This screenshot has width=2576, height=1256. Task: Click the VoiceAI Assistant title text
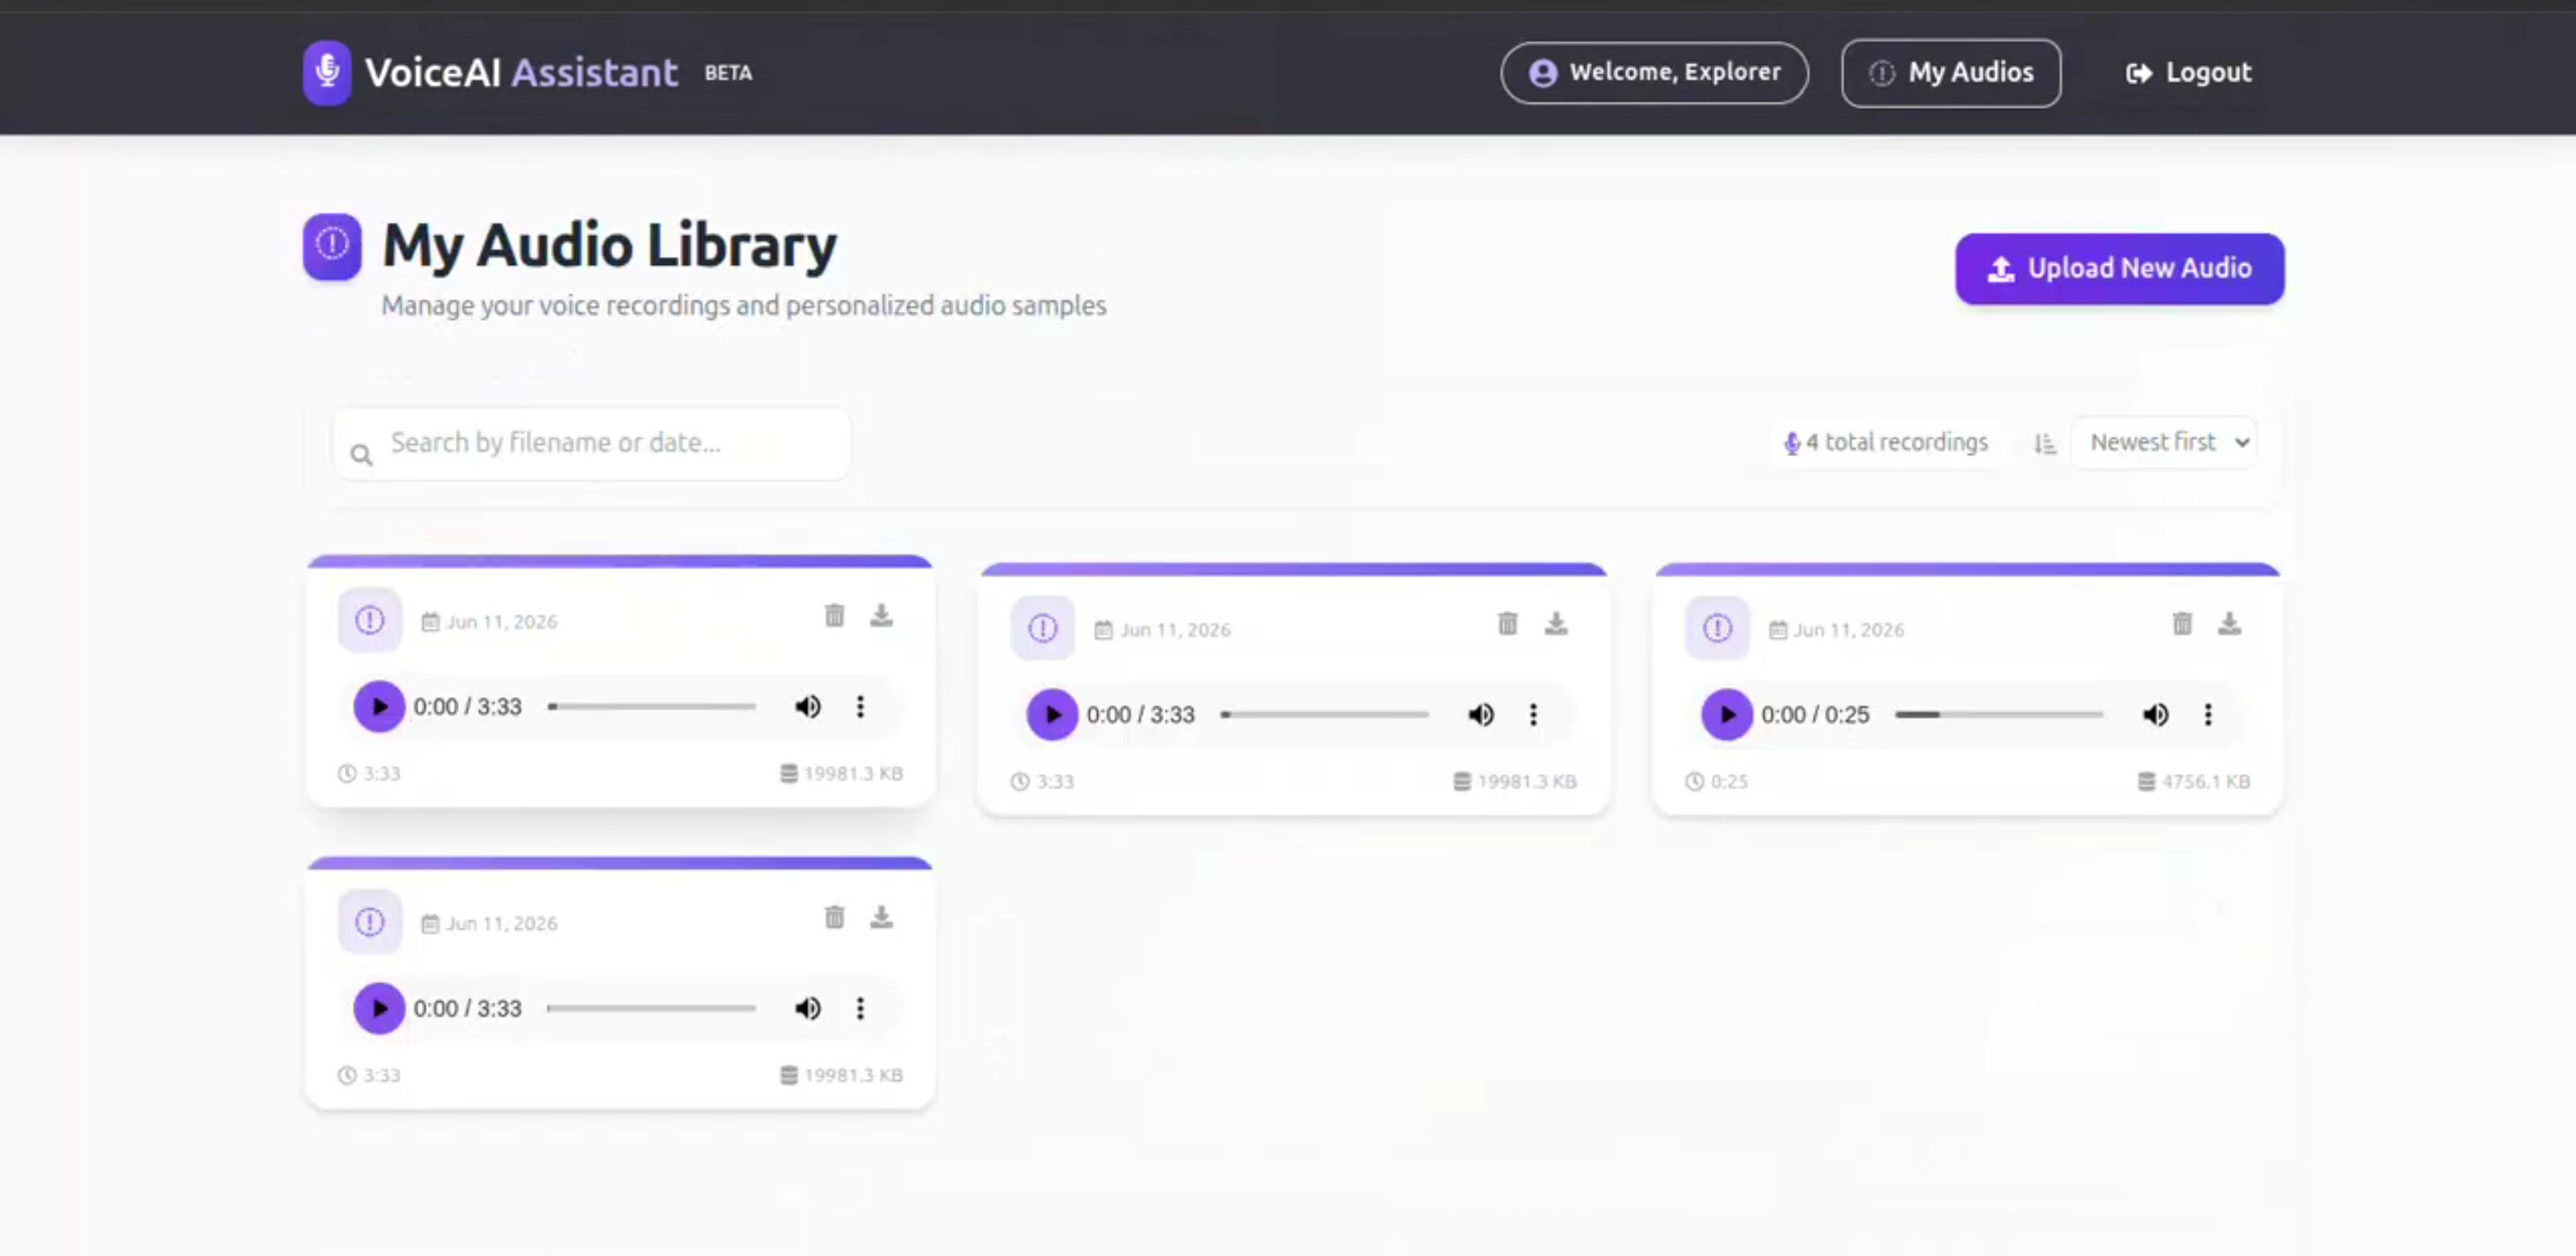pyautogui.click(x=521, y=72)
